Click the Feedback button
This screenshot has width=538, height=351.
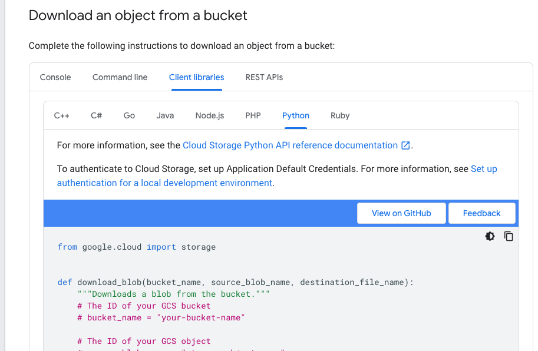point(482,213)
